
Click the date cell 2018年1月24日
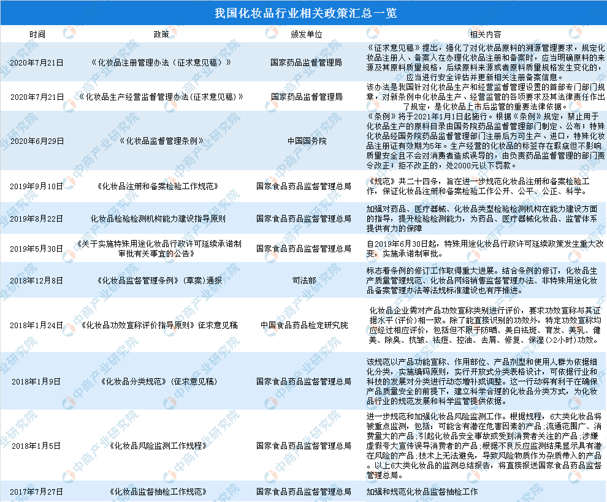(36, 326)
